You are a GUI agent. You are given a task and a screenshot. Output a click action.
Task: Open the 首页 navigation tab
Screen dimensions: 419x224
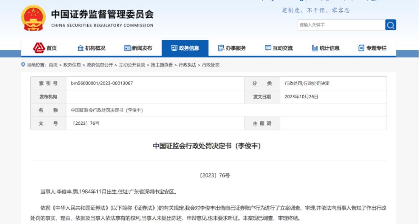[x=45, y=48]
